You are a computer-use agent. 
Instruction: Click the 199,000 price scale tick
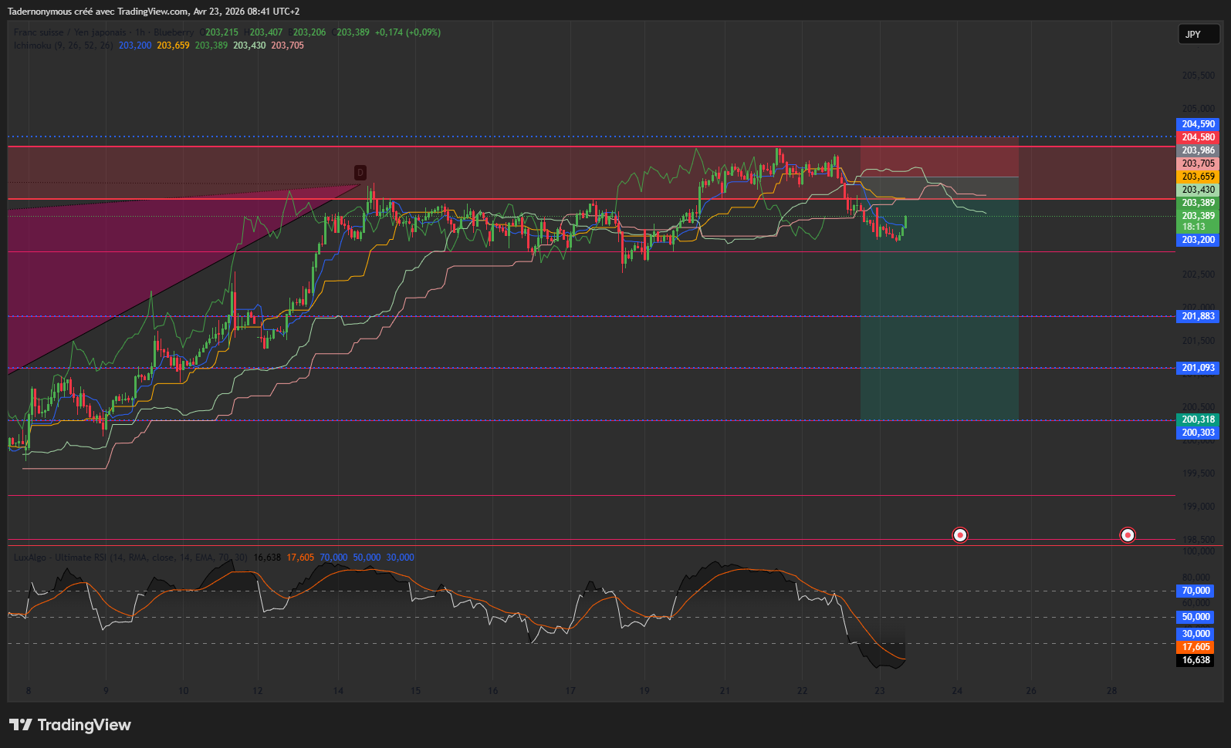[1198, 506]
